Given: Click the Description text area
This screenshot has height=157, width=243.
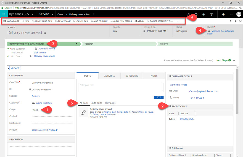Looking at the screenshot, I should pyautogui.click(x=41, y=149).
